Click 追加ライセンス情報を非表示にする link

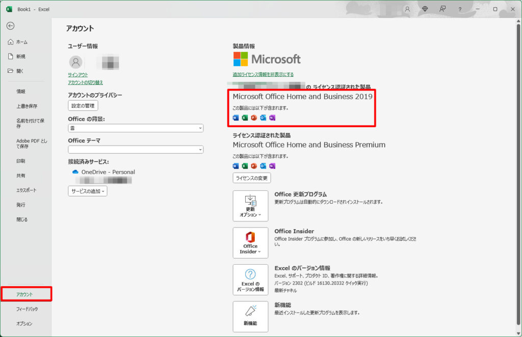coord(263,74)
